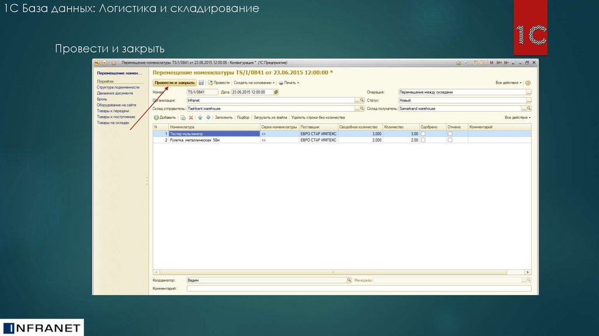Open the 1C main menu icon in title bar

(x=97, y=63)
